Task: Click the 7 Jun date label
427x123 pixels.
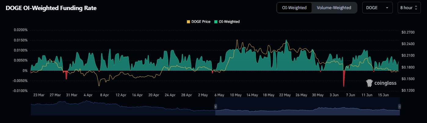Action: (351, 95)
